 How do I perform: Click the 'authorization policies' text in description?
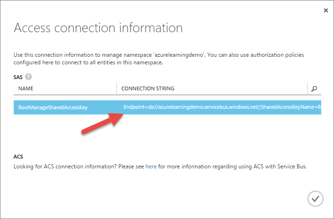pos(277,55)
